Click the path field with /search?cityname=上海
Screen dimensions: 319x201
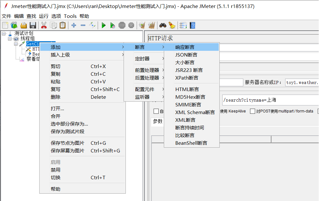pyautogui.click(x=270, y=100)
